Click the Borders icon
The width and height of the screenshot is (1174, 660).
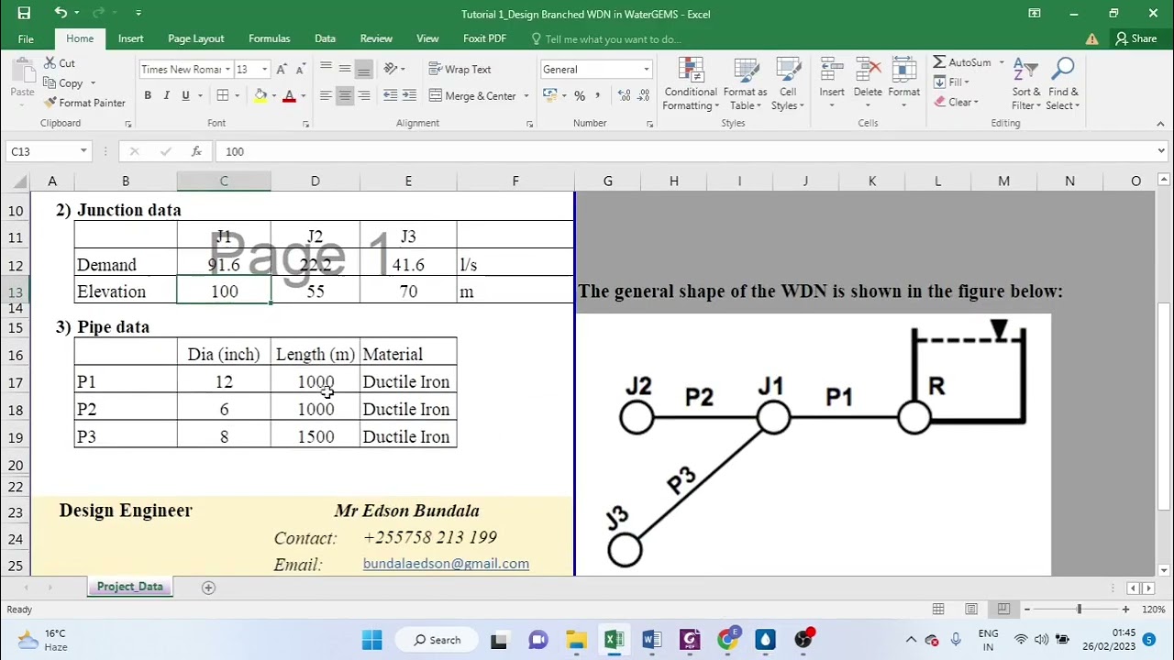click(x=223, y=95)
